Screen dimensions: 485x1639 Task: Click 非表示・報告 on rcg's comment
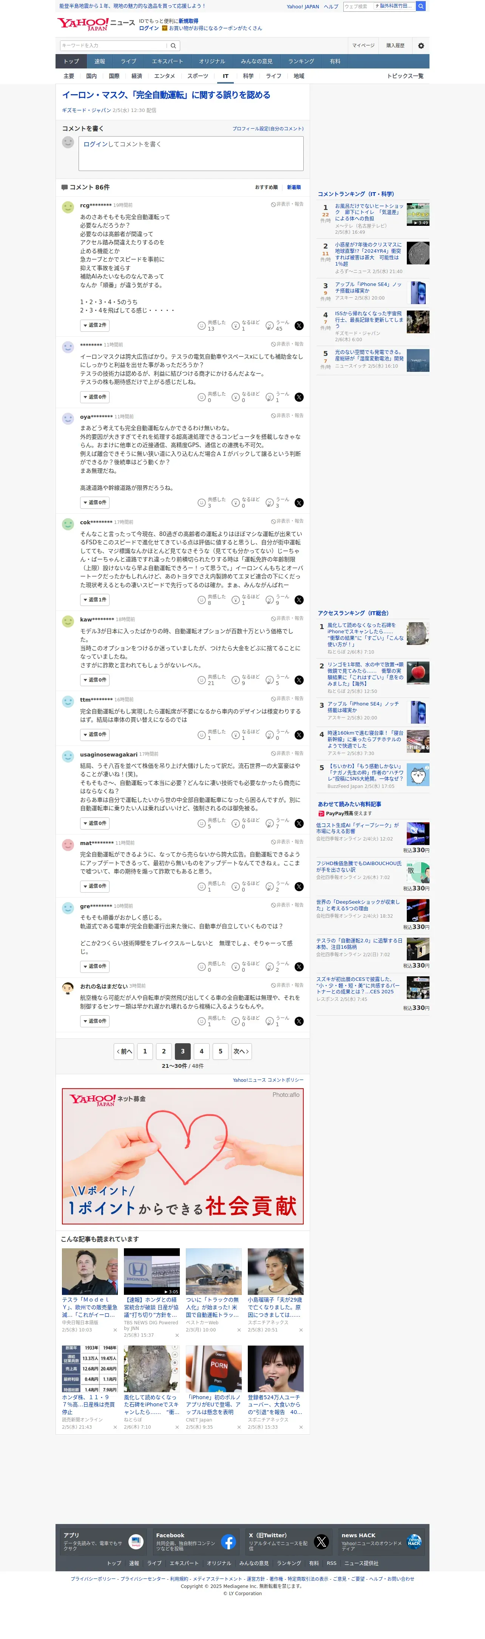coord(287,204)
